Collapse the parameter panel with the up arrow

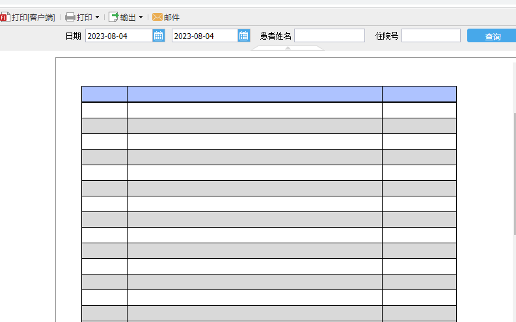(x=288, y=48)
